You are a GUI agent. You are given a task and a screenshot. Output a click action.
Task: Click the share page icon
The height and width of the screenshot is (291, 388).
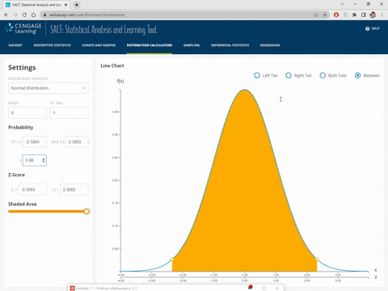point(316,15)
